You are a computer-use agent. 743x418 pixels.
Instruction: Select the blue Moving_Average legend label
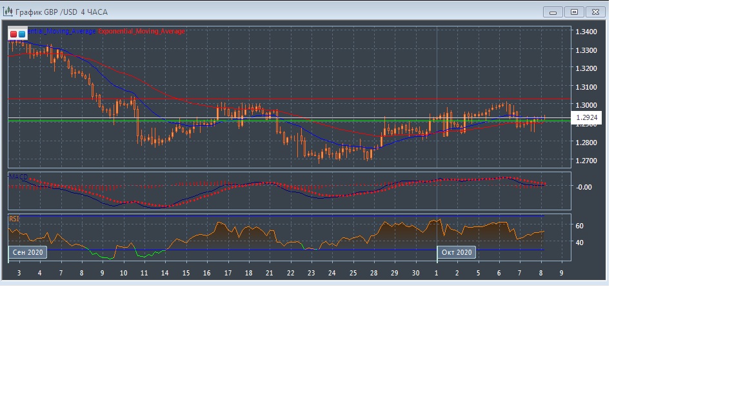coord(61,32)
